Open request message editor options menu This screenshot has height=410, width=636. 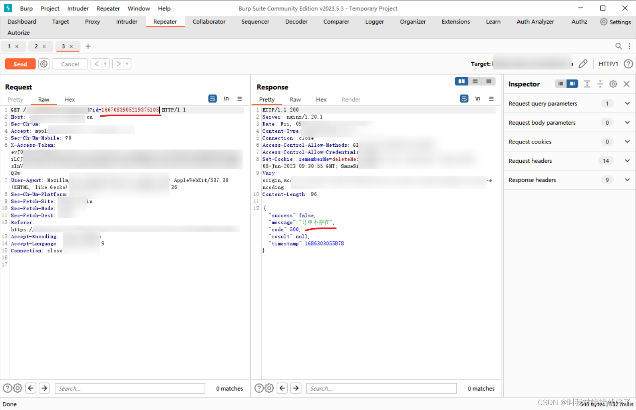coord(240,98)
